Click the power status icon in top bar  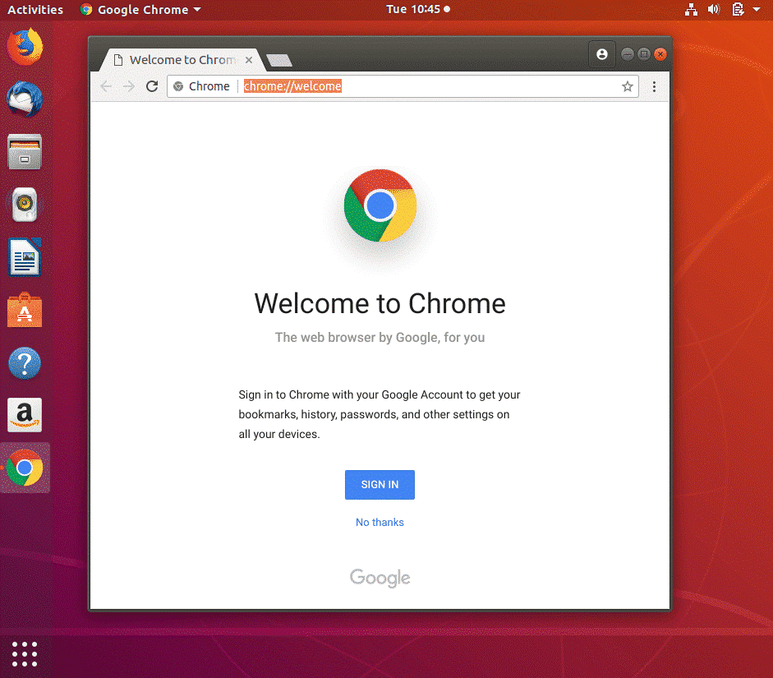pyautogui.click(x=738, y=9)
